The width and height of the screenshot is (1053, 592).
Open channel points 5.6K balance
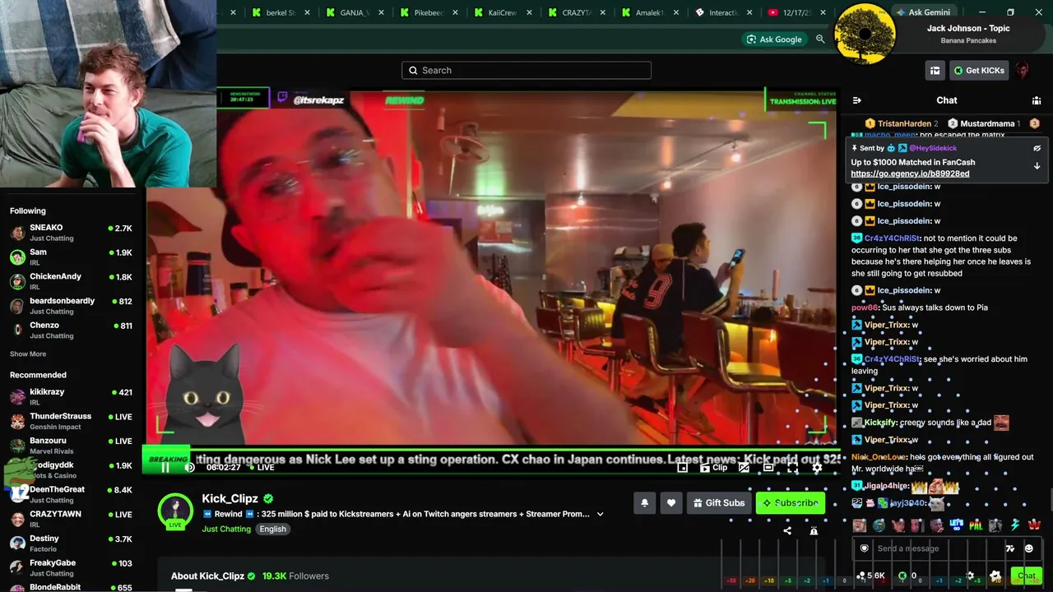pos(870,576)
